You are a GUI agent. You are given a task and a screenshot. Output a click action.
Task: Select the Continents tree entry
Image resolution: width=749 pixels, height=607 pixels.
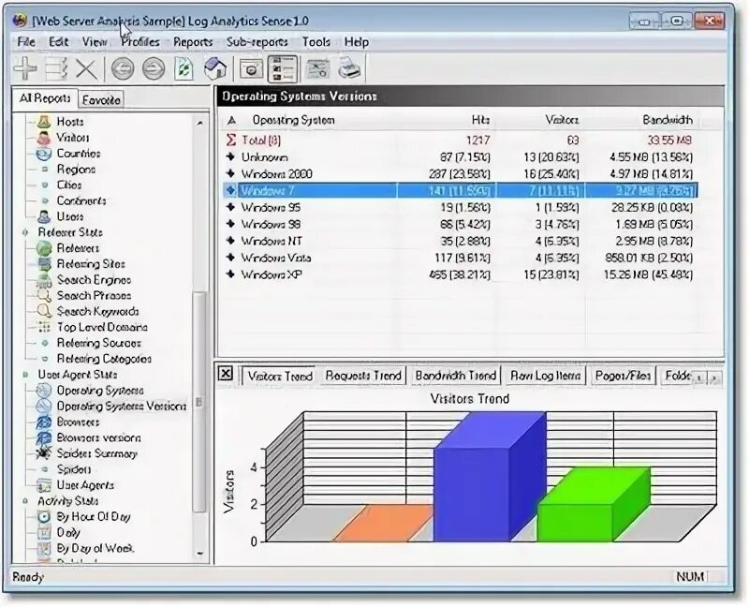point(81,200)
